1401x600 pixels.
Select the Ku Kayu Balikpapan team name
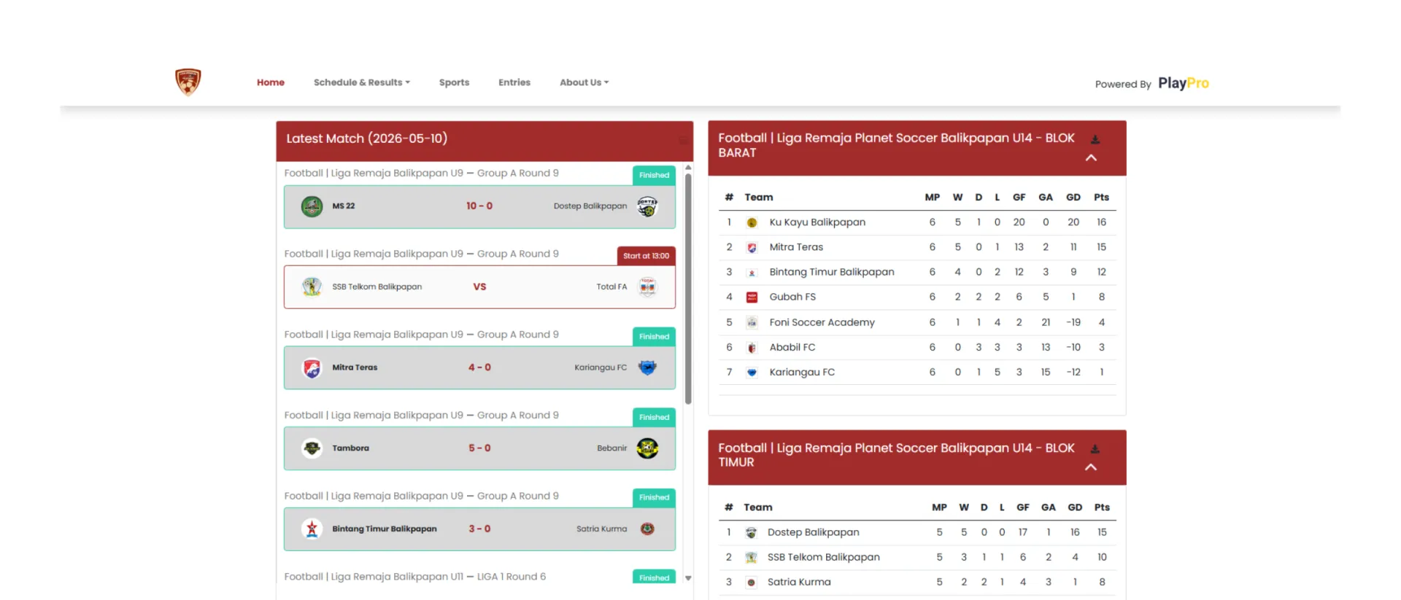pos(817,222)
